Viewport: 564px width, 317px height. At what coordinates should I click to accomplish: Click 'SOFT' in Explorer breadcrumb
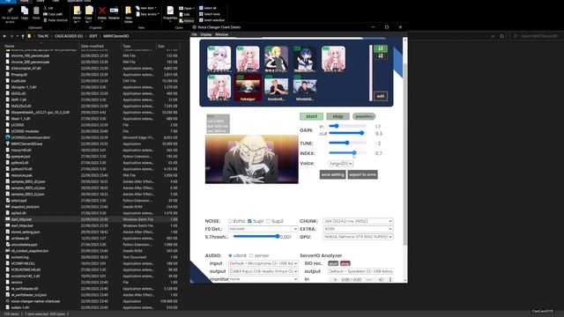(93, 36)
